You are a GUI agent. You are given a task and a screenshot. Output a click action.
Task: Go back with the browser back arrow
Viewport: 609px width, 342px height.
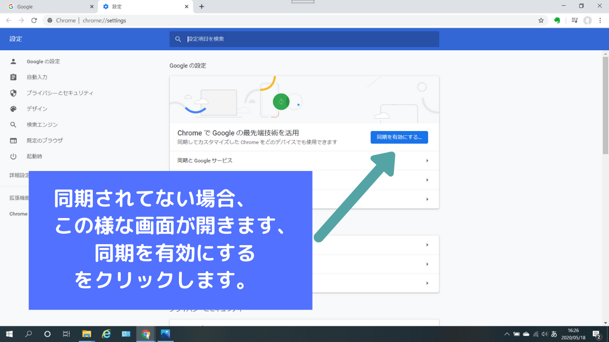pos(9,20)
